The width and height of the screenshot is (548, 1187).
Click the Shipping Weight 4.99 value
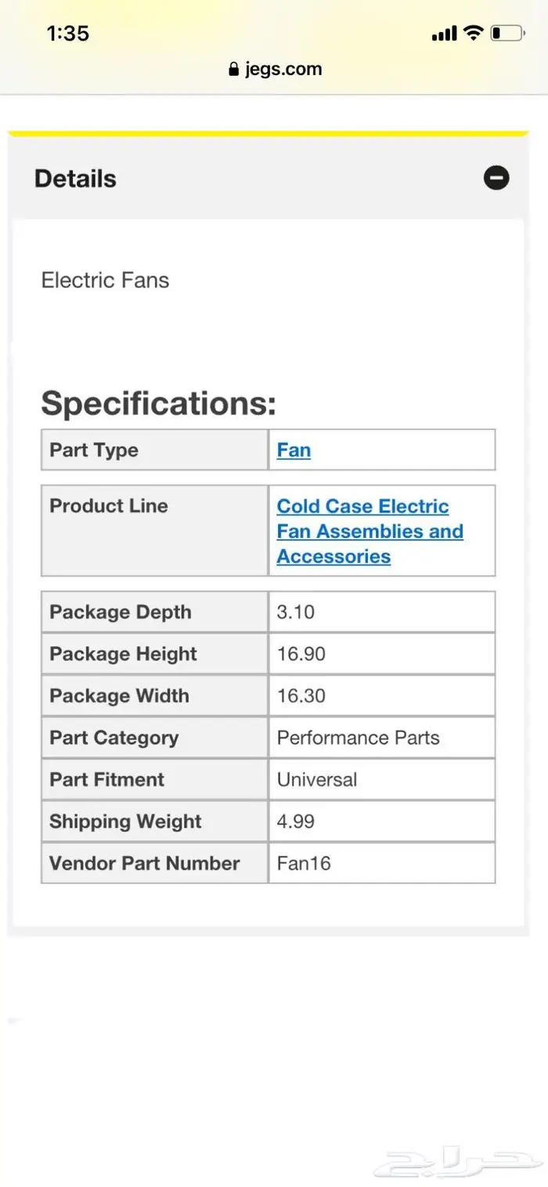click(296, 821)
